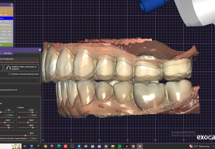Click the Справа 21,23° value field
215x149 pixels.
point(31,110)
